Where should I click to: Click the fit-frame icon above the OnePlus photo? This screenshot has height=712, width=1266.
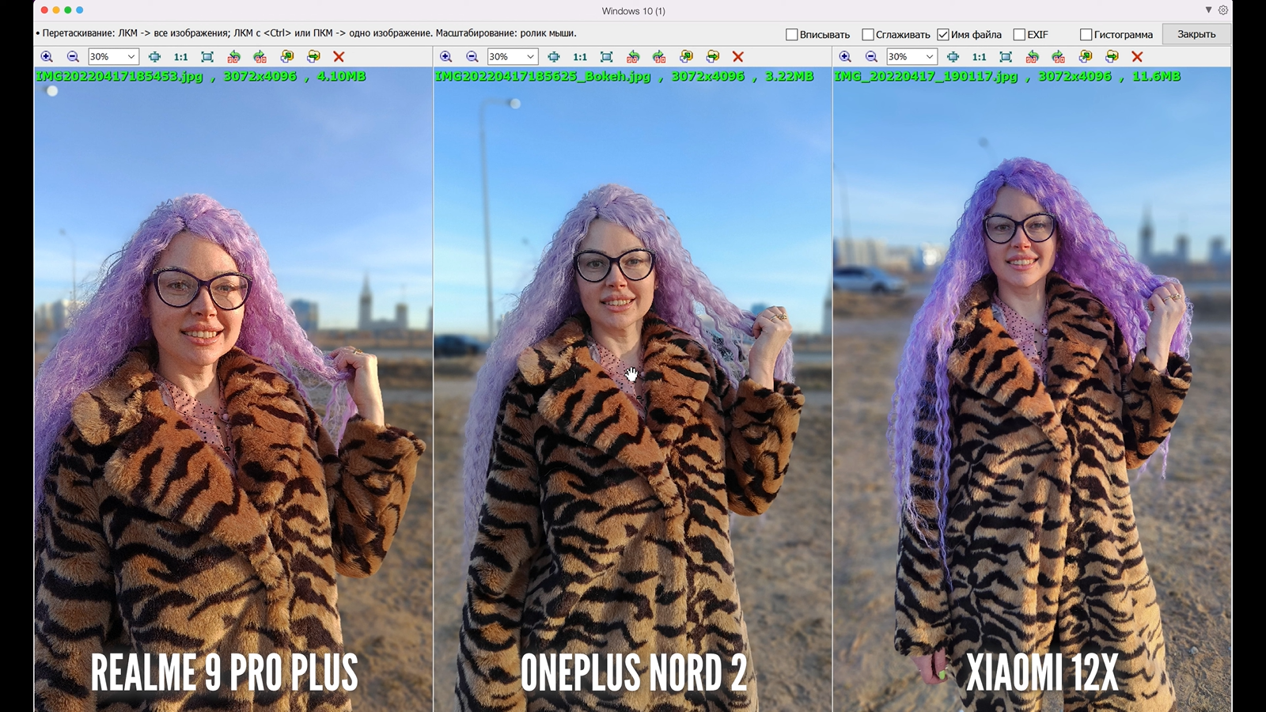click(x=607, y=57)
